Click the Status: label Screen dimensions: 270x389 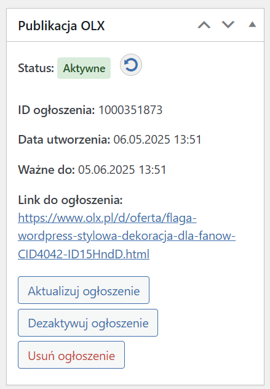pyautogui.click(x=36, y=68)
